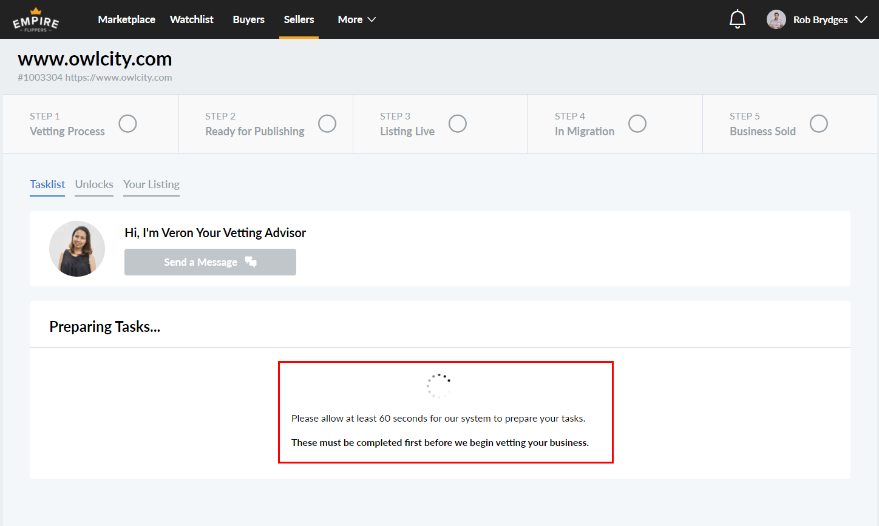Select the Listing Live step label
Screen dimensions: 879x526
point(407,132)
